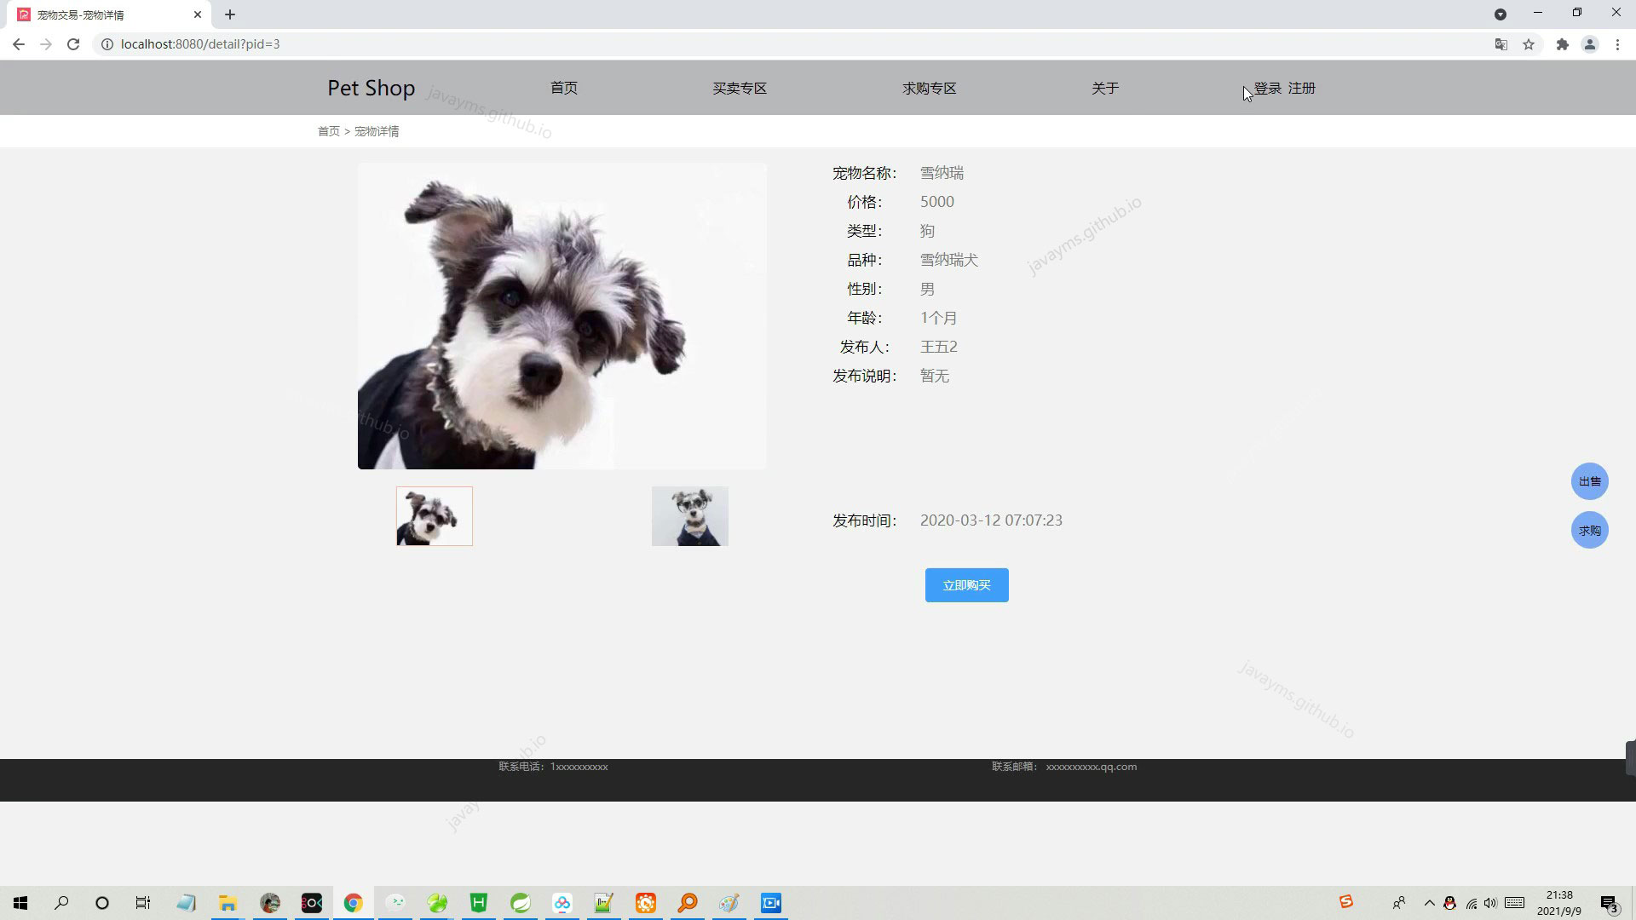Open Chrome's three-dot menu
1636x920 pixels.
point(1617,43)
